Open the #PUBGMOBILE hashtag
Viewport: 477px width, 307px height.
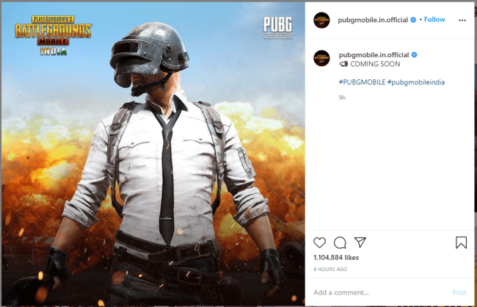pos(362,82)
